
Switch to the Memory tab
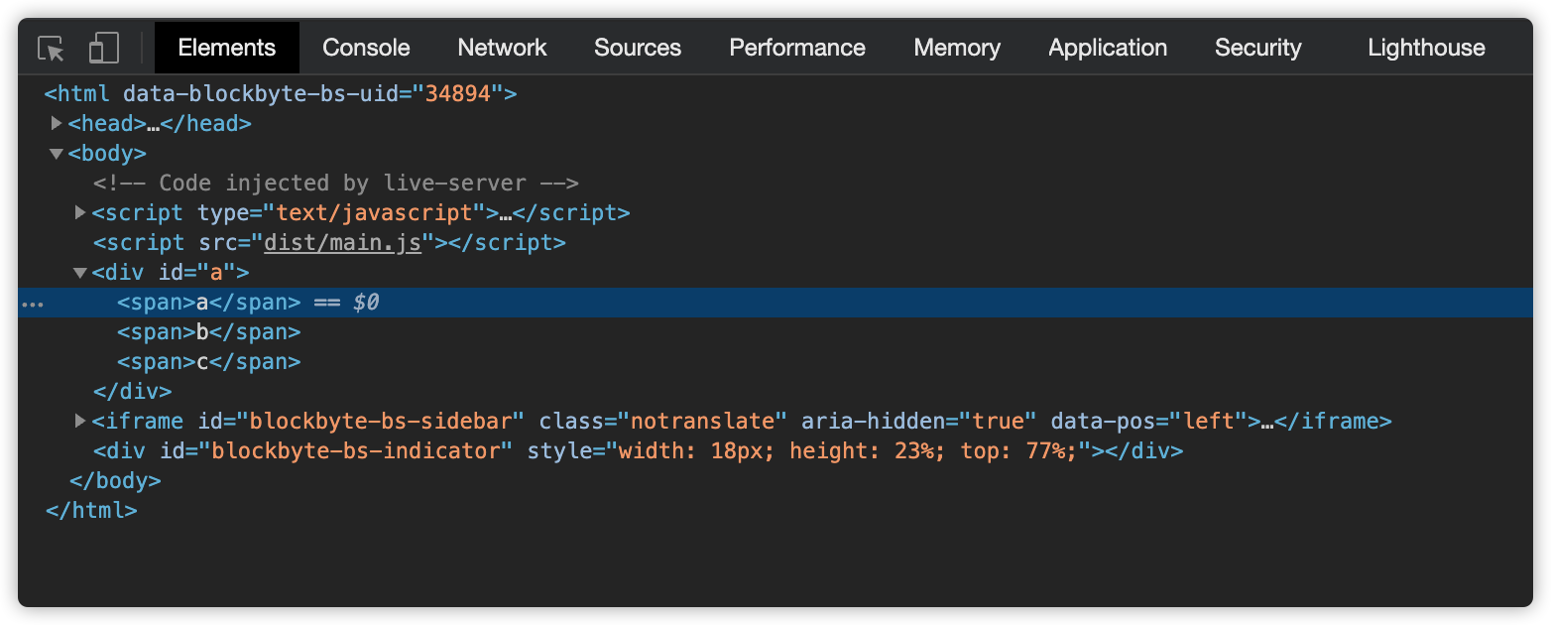957,48
